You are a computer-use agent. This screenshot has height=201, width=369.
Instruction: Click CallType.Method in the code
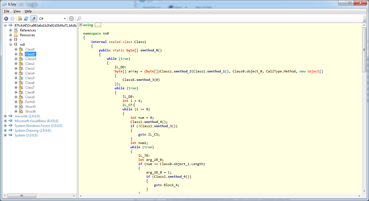tap(281, 71)
